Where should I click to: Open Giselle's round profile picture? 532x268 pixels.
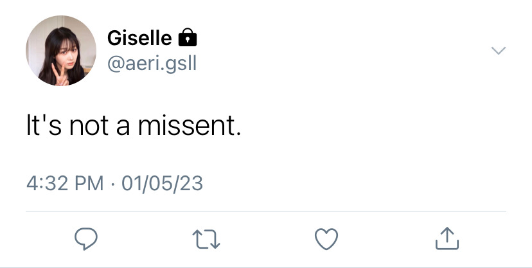coord(61,51)
